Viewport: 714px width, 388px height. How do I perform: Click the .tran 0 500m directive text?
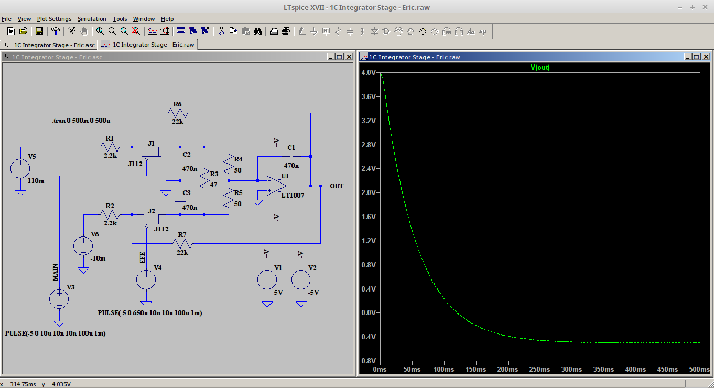coord(81,121)
